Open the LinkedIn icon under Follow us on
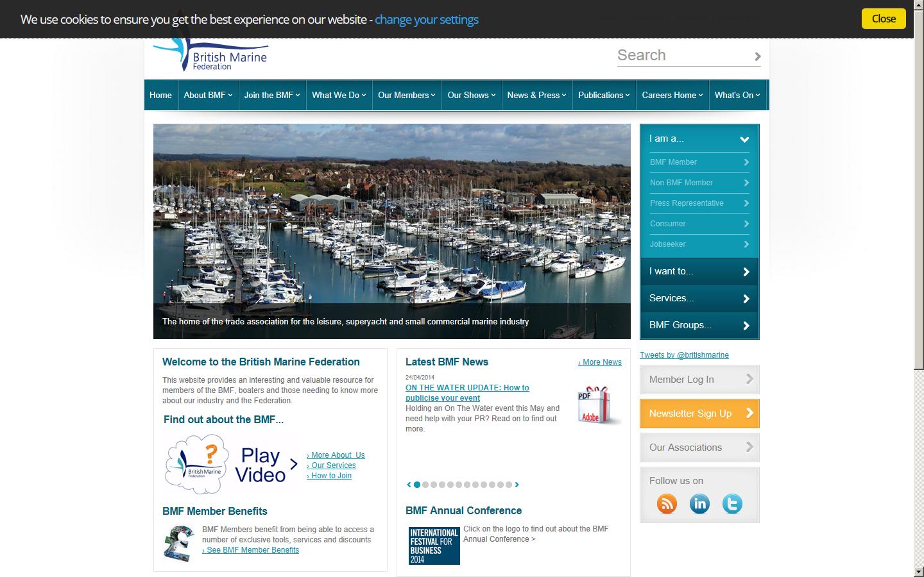This screenshot has width=924, height=577. (699, 504)
